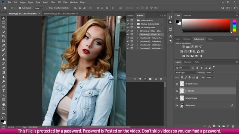Select the Oil paint - Basic layer thumbnail

pos(182,84)
